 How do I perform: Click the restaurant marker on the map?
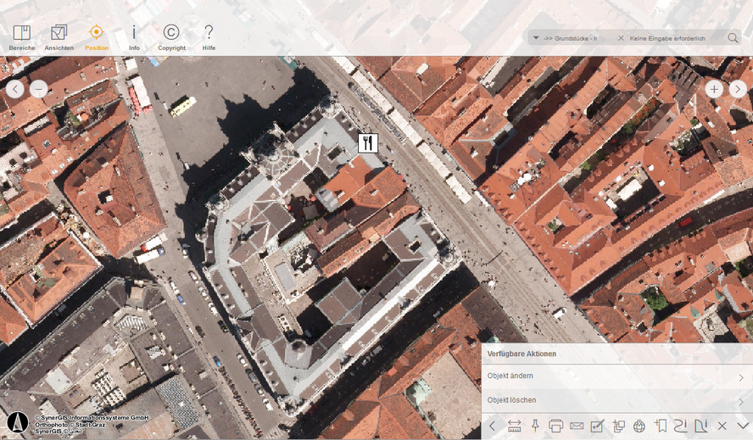[x=367, y=143]
